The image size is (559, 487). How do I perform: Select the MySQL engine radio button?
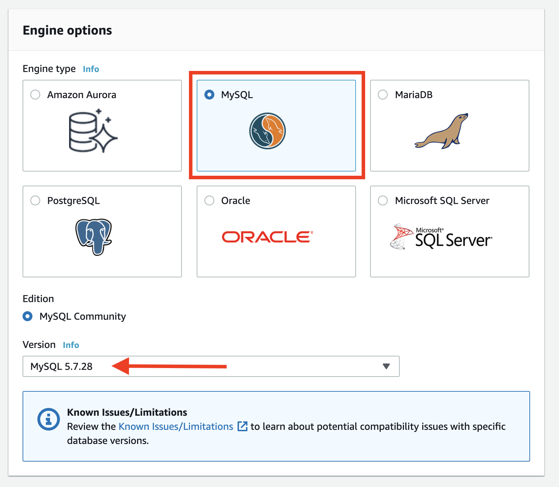pyautogui.click(x=209, y=95)
